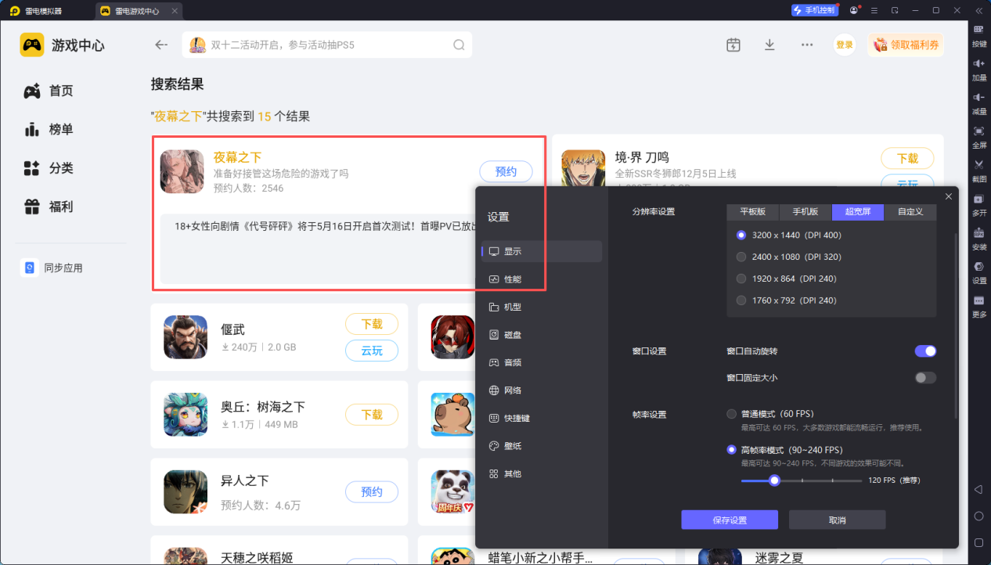This screenshot has height=565, width=991.
Task: Click the three-dot more options icon
Action: [x=807, y=45]
